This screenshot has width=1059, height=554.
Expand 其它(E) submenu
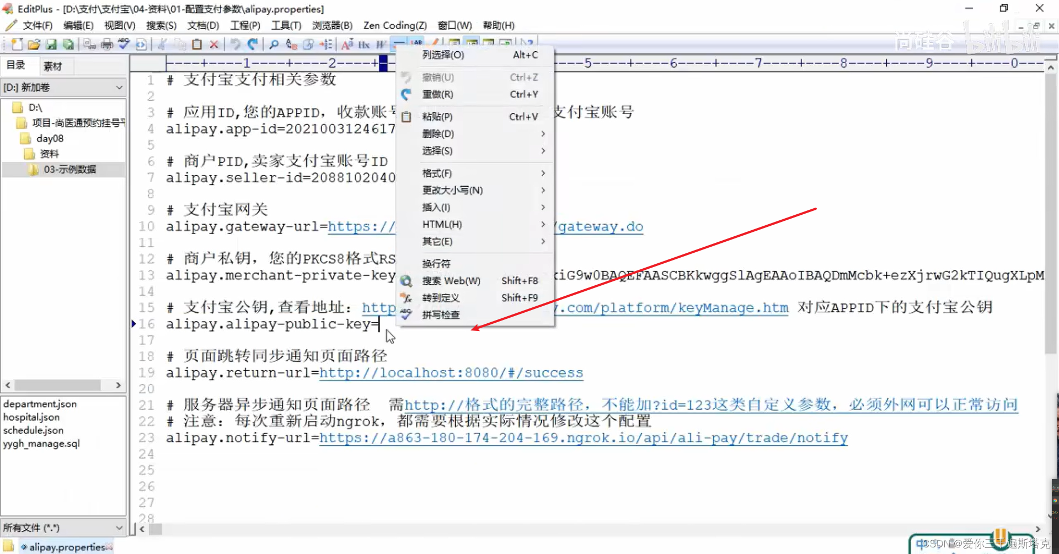[475, 242]
